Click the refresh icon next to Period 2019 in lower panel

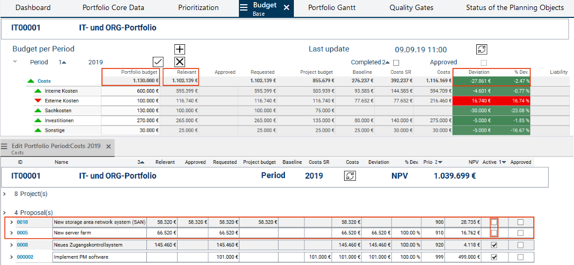tap(350, 176)
